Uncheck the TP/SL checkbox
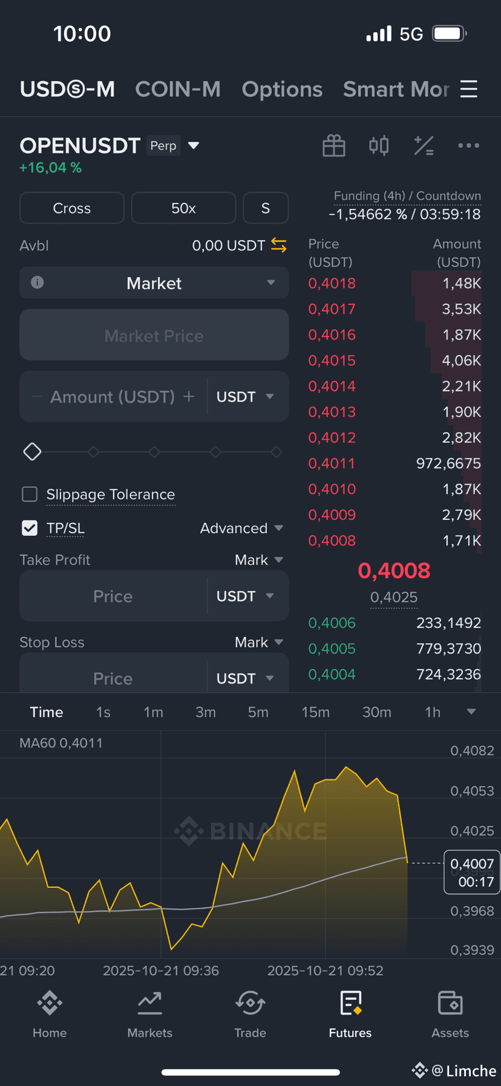Image resolution: width=501 pixels, height=1086 pixels. [x=30, y=528]
